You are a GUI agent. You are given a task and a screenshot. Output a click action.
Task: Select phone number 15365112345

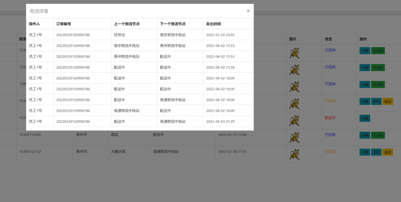(x=30, y=134)
